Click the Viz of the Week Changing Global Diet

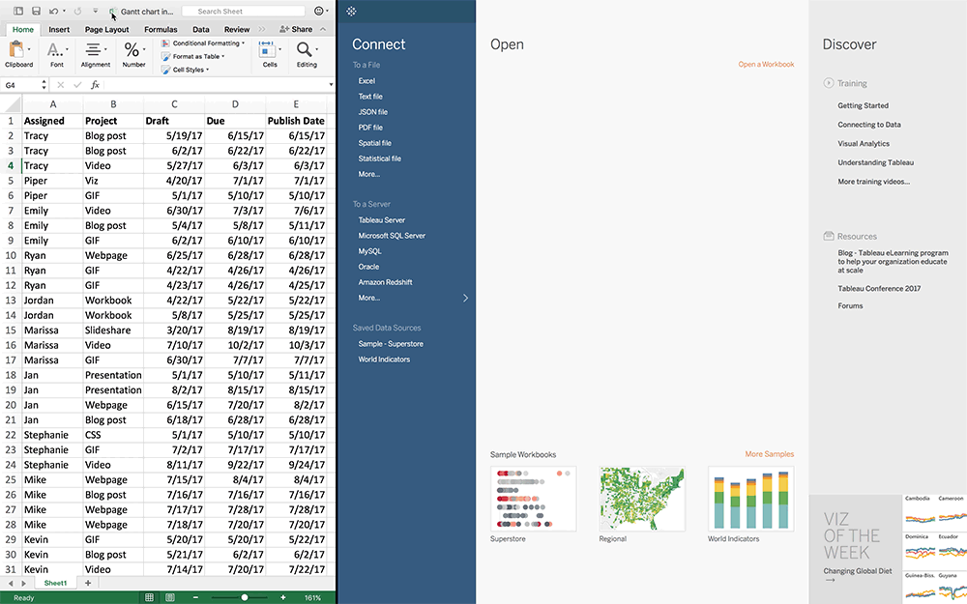point(857,571)
